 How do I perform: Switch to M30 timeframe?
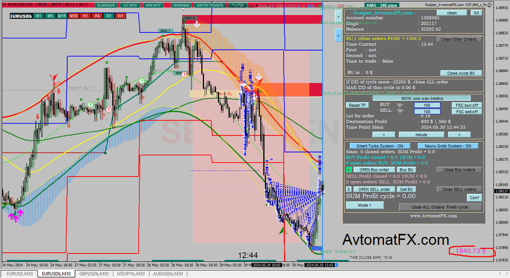pyautogui.click(x=74, y=16)
